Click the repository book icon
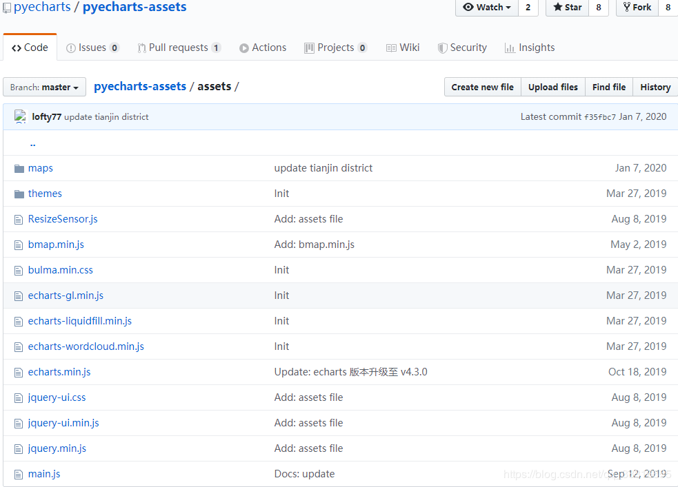Viewport: 678px width, 487px height. pyautogui.click(x=7, y=8)
